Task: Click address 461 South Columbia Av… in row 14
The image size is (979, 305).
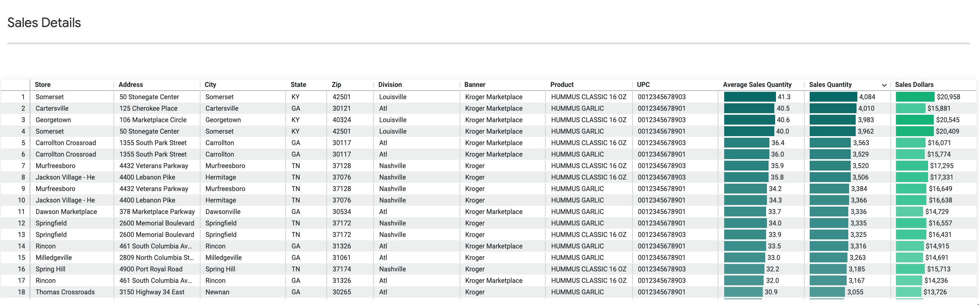Action: [156, 246]
